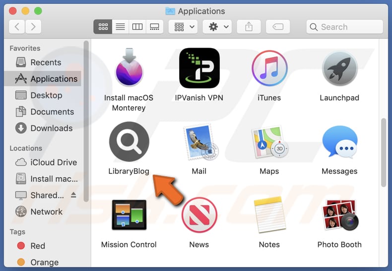Select the LibraryBlog magnifier app icon

129,141
